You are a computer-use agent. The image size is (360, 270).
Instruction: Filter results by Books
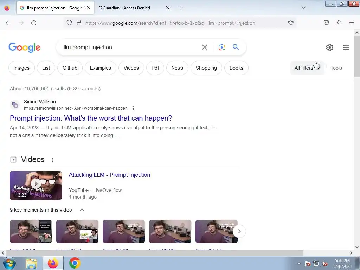(236, 68)
